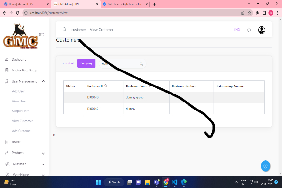
Task: Select the Individual customer filter
Action: tap(68, 63)
